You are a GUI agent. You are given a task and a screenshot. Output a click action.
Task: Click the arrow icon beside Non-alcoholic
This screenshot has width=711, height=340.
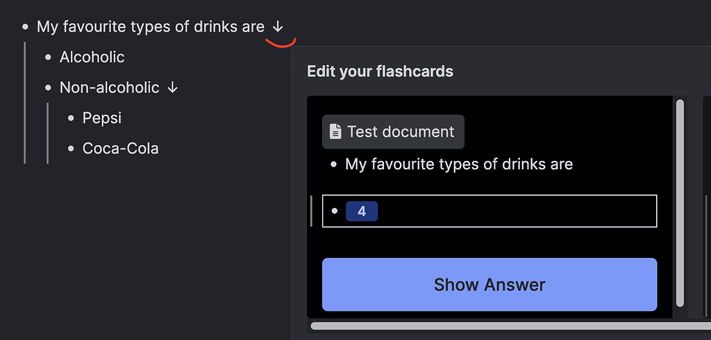173,88
